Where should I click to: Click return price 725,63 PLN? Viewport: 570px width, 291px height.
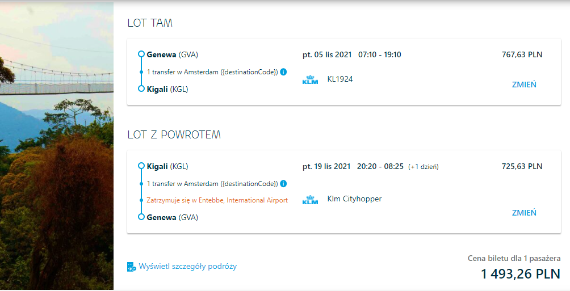[x=522, y=167]
